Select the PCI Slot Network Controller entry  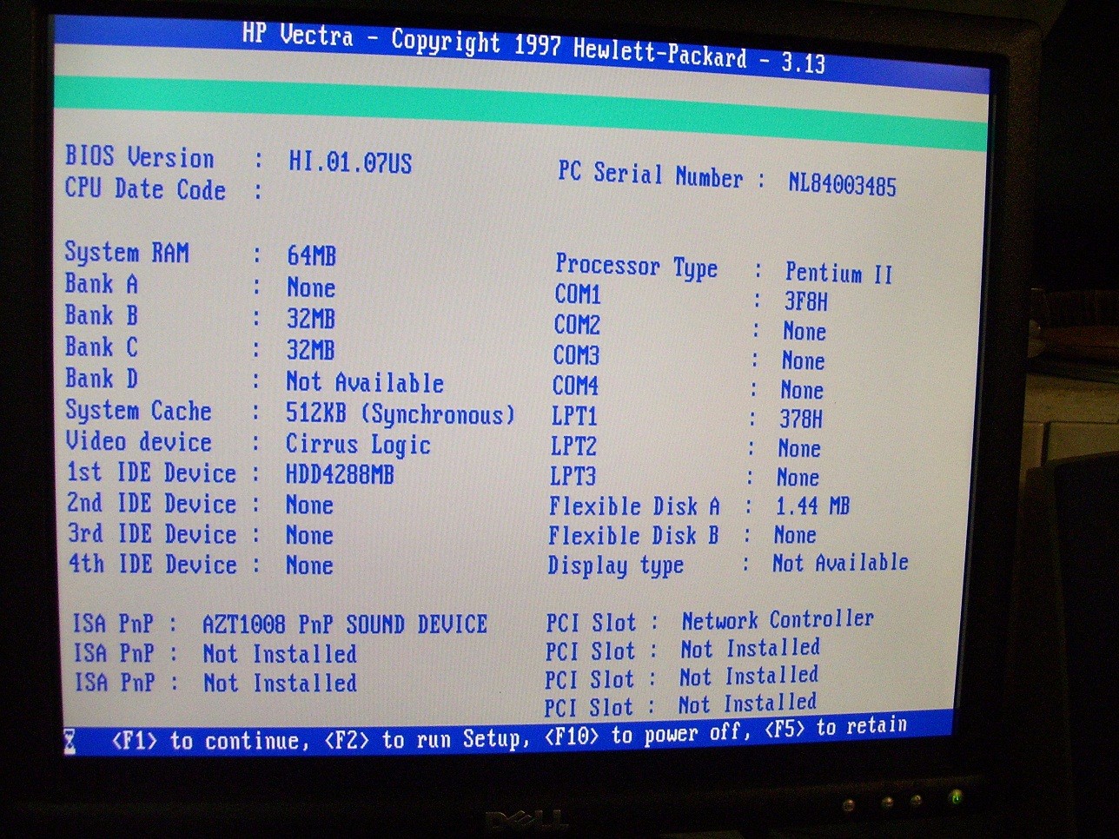coord(777,619)
